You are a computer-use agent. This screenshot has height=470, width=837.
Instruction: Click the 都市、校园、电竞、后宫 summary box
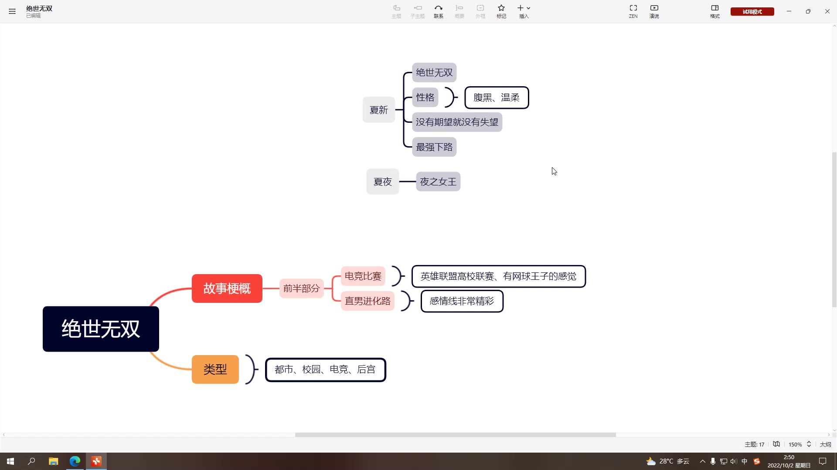(326, 369)
